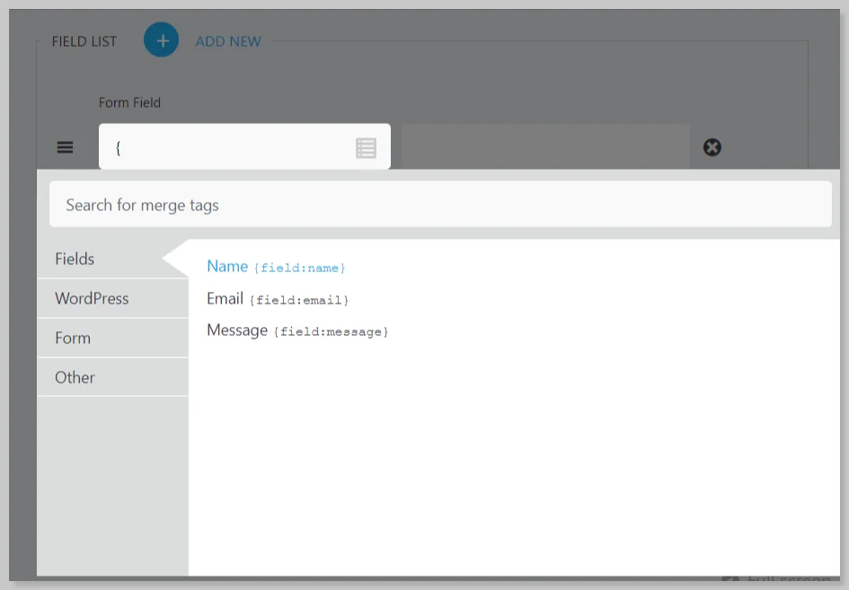849x590 pixels.
Task: Select the Fields merge tag category
Action: [x=75, y=259]
